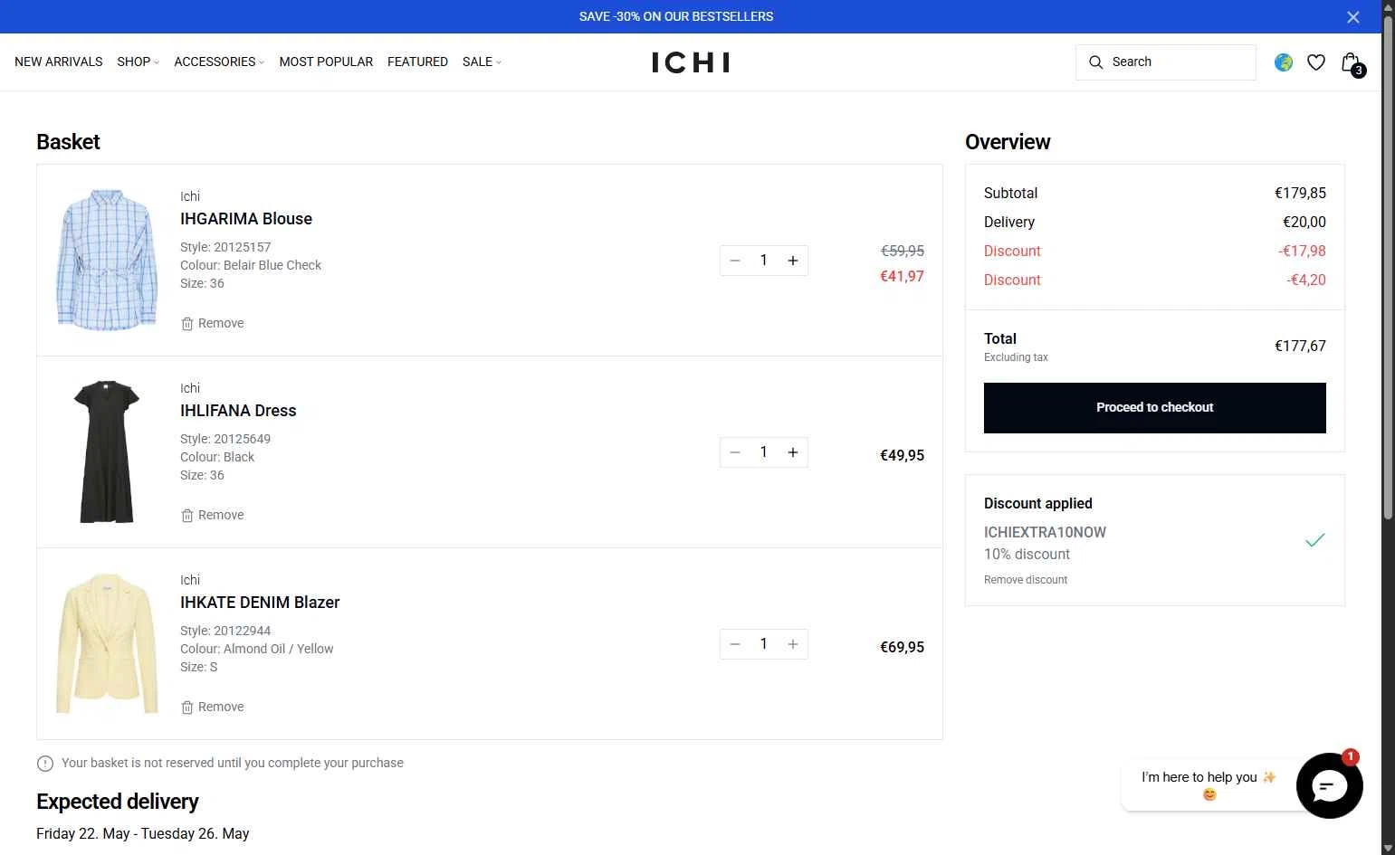
Task: Click the green discount applied checkmark
Action: (1315, 540)
